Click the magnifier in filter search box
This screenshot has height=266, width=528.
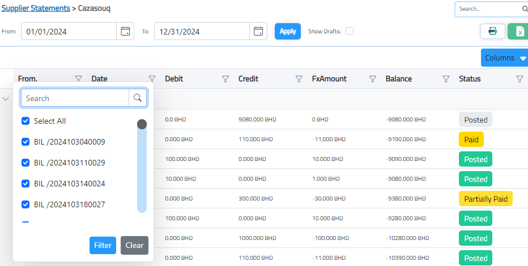click(138, 98)
